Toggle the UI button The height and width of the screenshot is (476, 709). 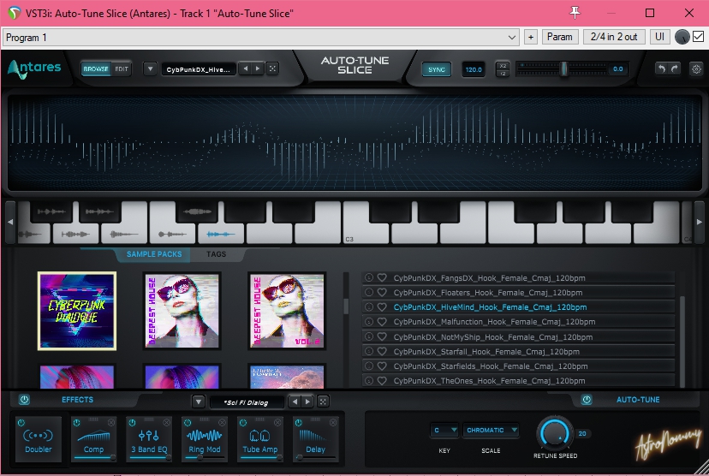point(659,37)
